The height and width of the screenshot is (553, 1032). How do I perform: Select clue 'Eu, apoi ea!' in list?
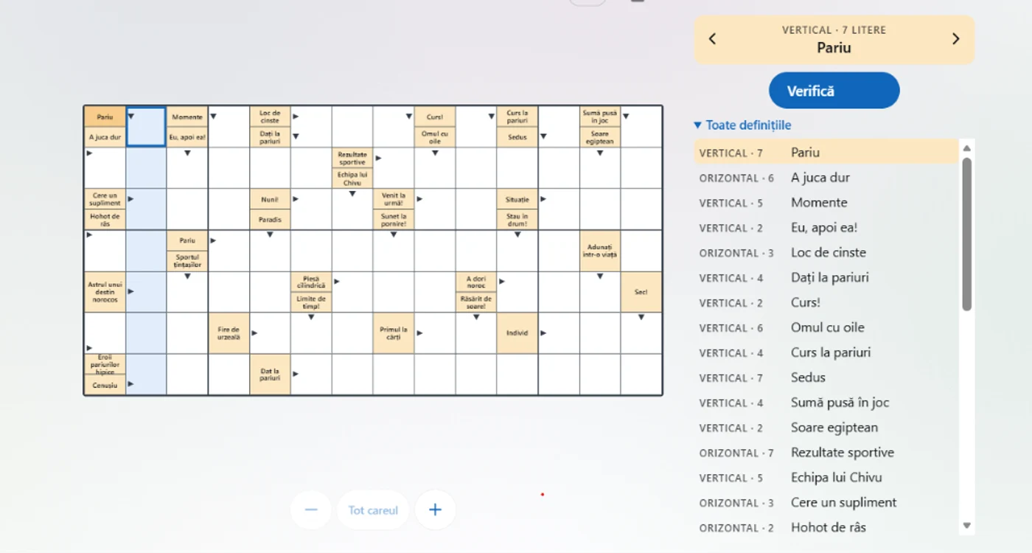[826, 228]
